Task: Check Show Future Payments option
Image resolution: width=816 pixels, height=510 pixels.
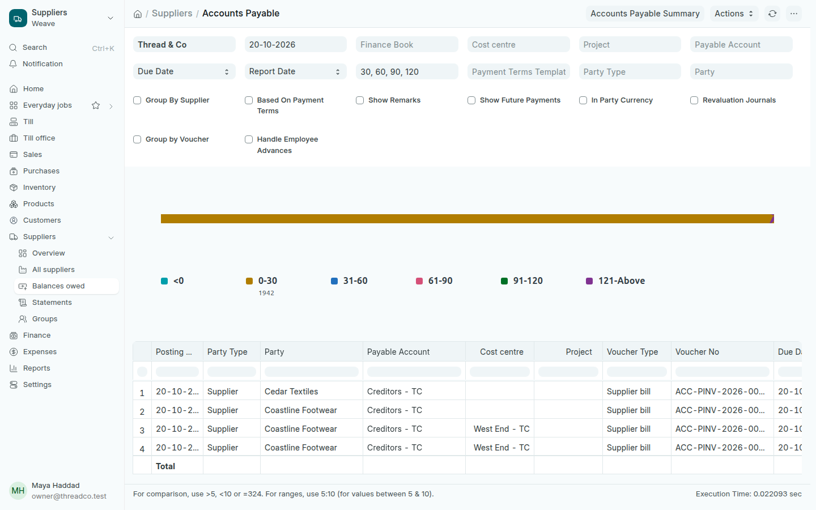Action: [x=471, y=100]
